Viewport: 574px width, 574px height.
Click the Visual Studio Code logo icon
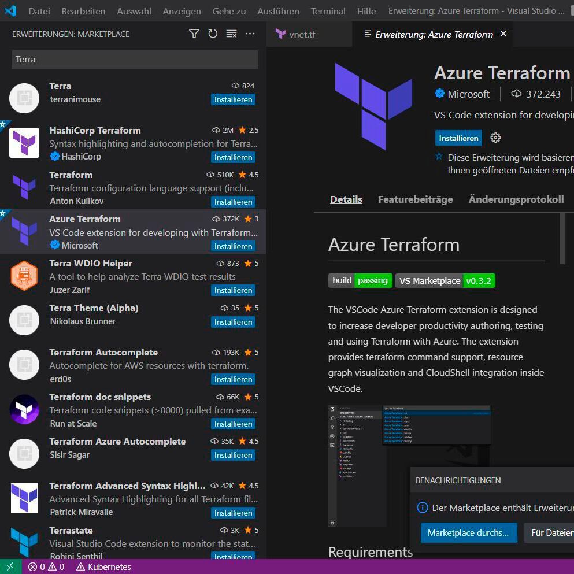(11, 10)
